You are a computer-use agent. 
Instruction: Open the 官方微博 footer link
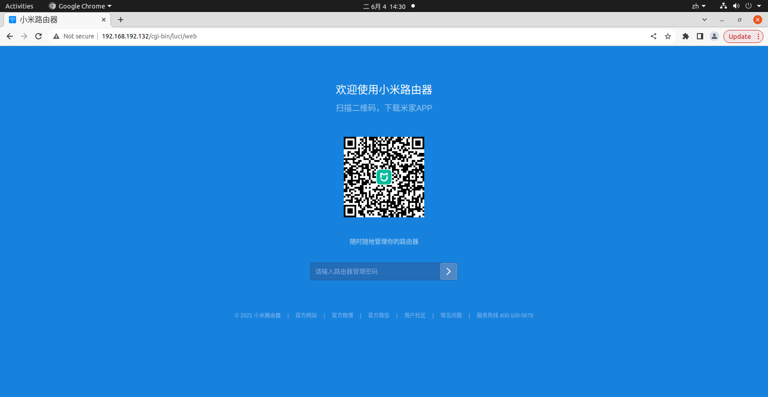342,316
